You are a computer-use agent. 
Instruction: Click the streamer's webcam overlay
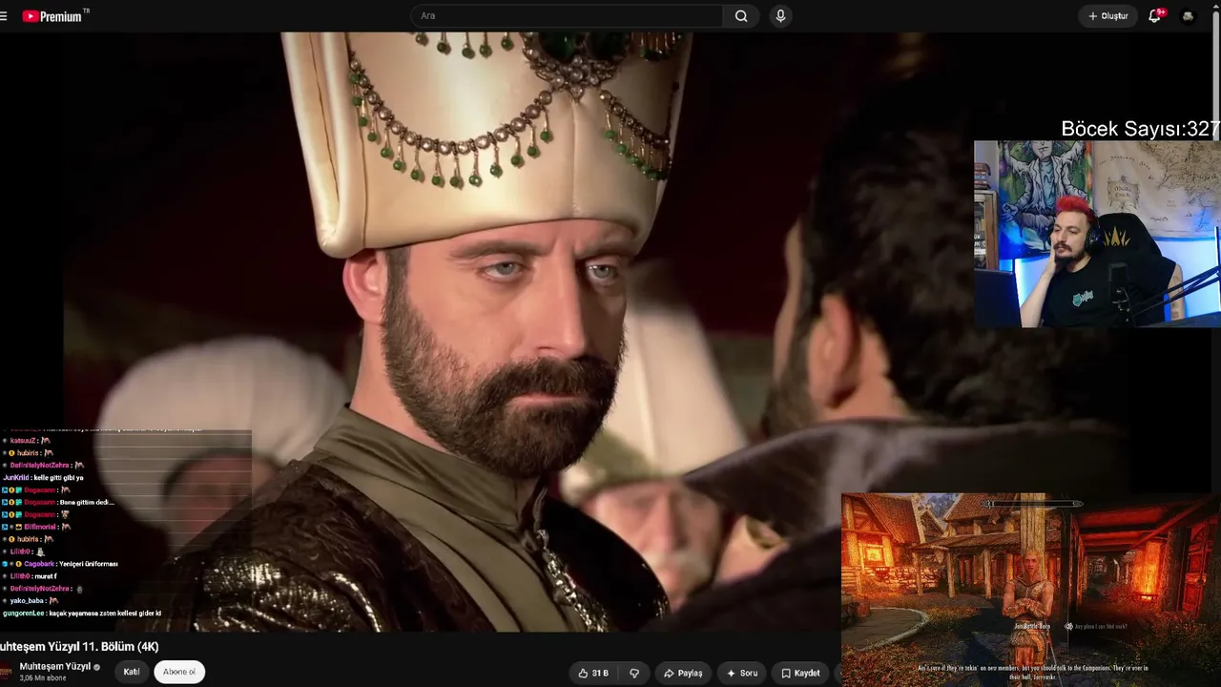click(1097, 234)
